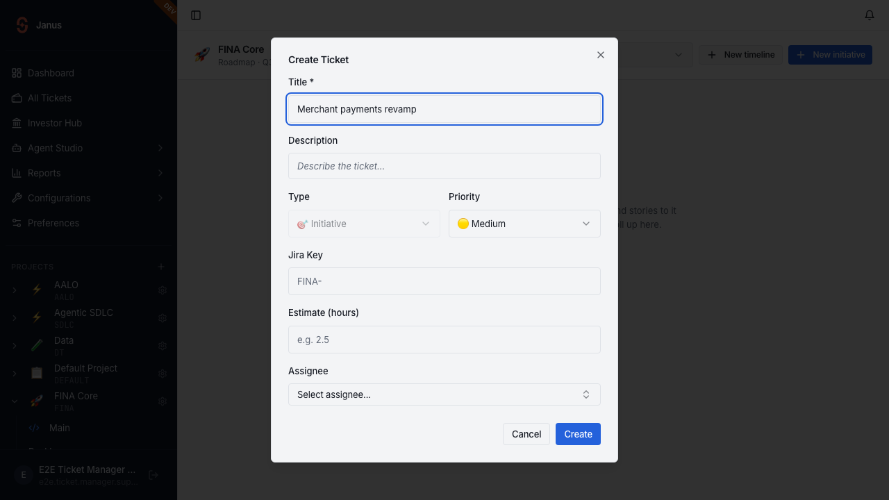The image size is (889, 500).
Task: Select the AALO project
Action: click(66, 285)
